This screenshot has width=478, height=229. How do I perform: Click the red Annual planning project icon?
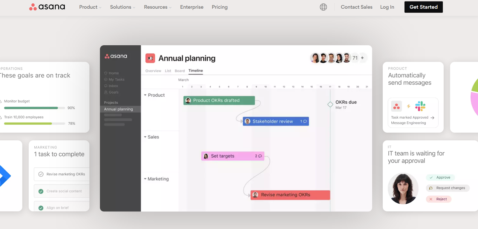(150, 58)
